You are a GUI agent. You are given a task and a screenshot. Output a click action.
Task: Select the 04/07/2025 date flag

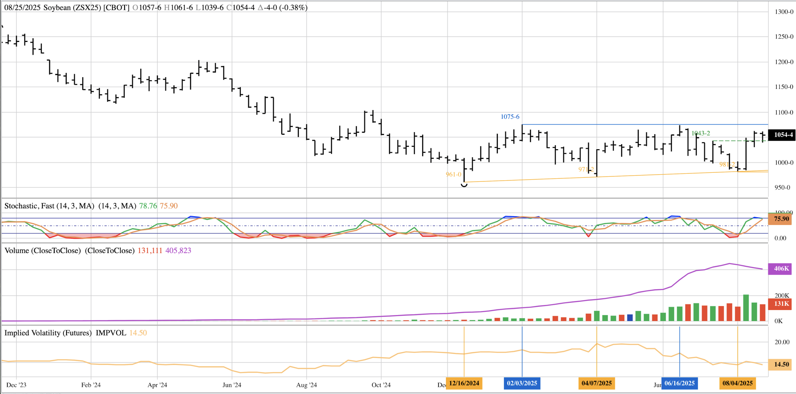(596, 383)
